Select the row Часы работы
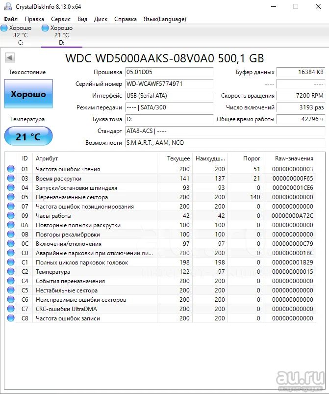The width and height of the screenshot is (329, 394). click(x=160, y=215)
